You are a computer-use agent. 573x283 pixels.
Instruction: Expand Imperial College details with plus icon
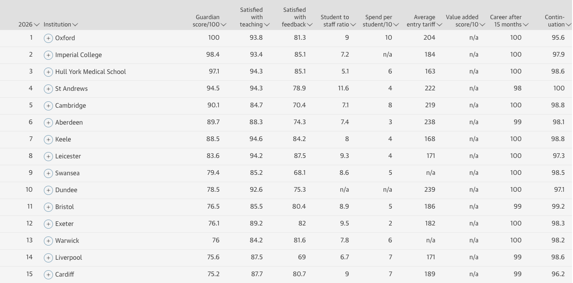pyautogui.click(x=48, y=55)
